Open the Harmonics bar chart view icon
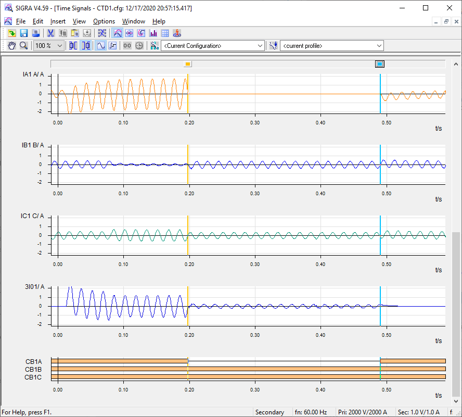462x417 pixels. pos(153,33)
